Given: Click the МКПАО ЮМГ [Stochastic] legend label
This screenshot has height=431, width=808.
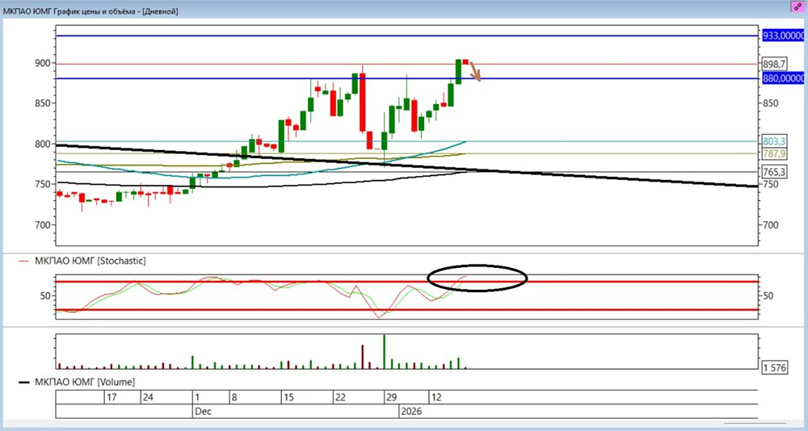Looking at the screenshot, I should (x=90, y=261).
